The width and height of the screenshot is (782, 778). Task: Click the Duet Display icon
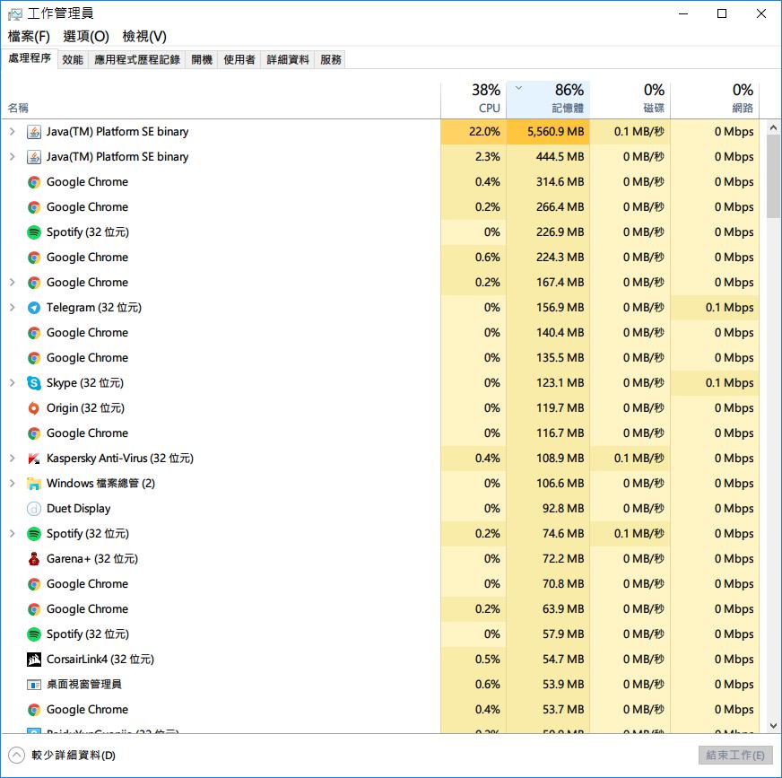pyautogui.click(x=34, y=509)
